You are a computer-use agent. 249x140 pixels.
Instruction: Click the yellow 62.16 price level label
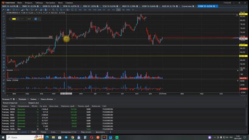click(x=243, y=56)
